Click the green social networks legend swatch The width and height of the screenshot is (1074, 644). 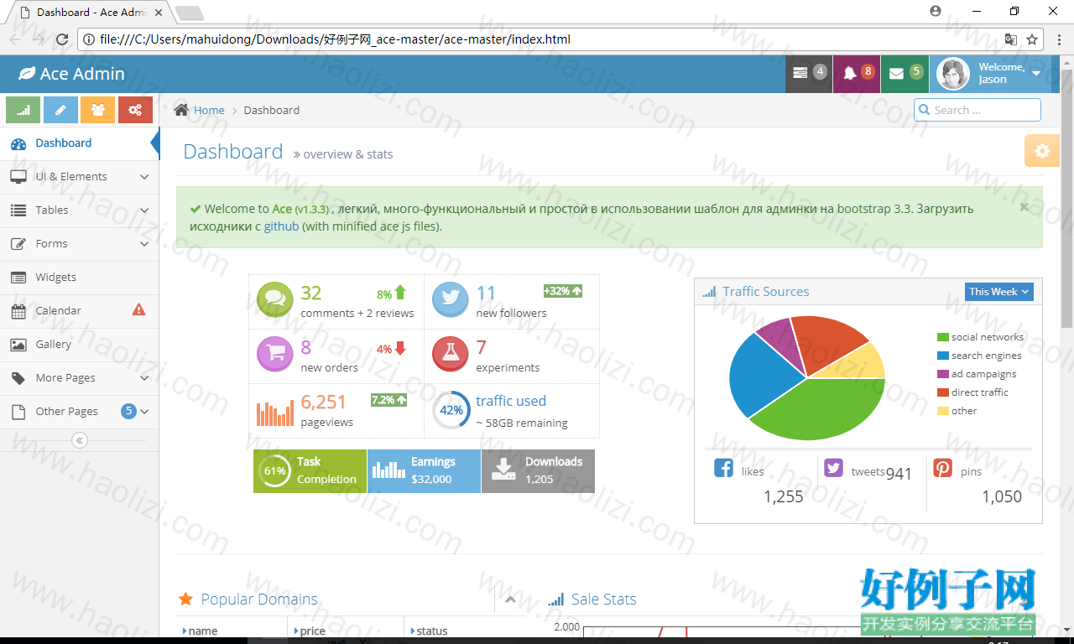[943, 337]
